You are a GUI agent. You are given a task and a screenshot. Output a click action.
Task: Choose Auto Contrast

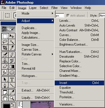[79, 30]
